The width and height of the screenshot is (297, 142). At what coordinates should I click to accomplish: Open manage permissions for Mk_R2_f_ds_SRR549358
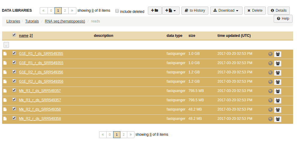(278, 110)
